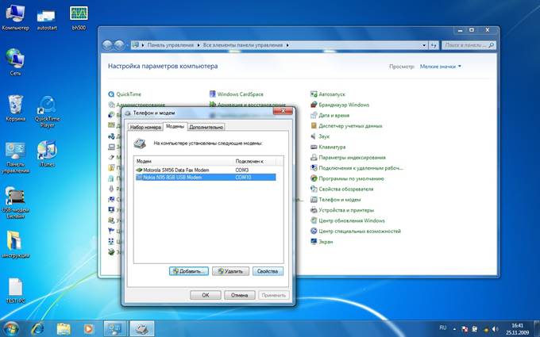Open the address bar history dropdown arrow
The image size is (540, 337).
coord(424,45)
